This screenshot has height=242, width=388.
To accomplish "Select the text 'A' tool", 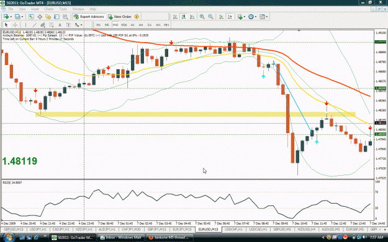I will click(60, 25).
